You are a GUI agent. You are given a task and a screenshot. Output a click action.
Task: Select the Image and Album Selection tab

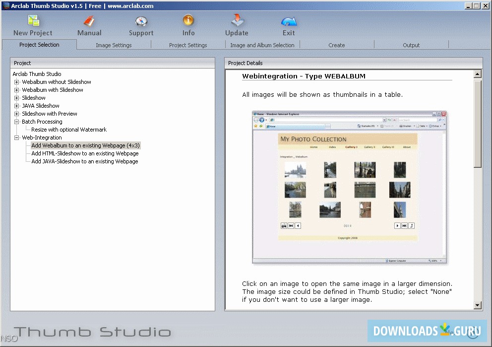[262, 45]
